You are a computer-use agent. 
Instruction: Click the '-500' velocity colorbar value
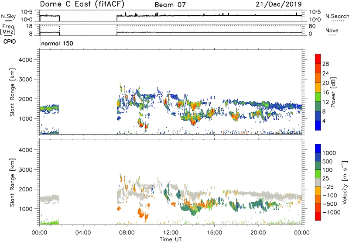click(331, 204)
